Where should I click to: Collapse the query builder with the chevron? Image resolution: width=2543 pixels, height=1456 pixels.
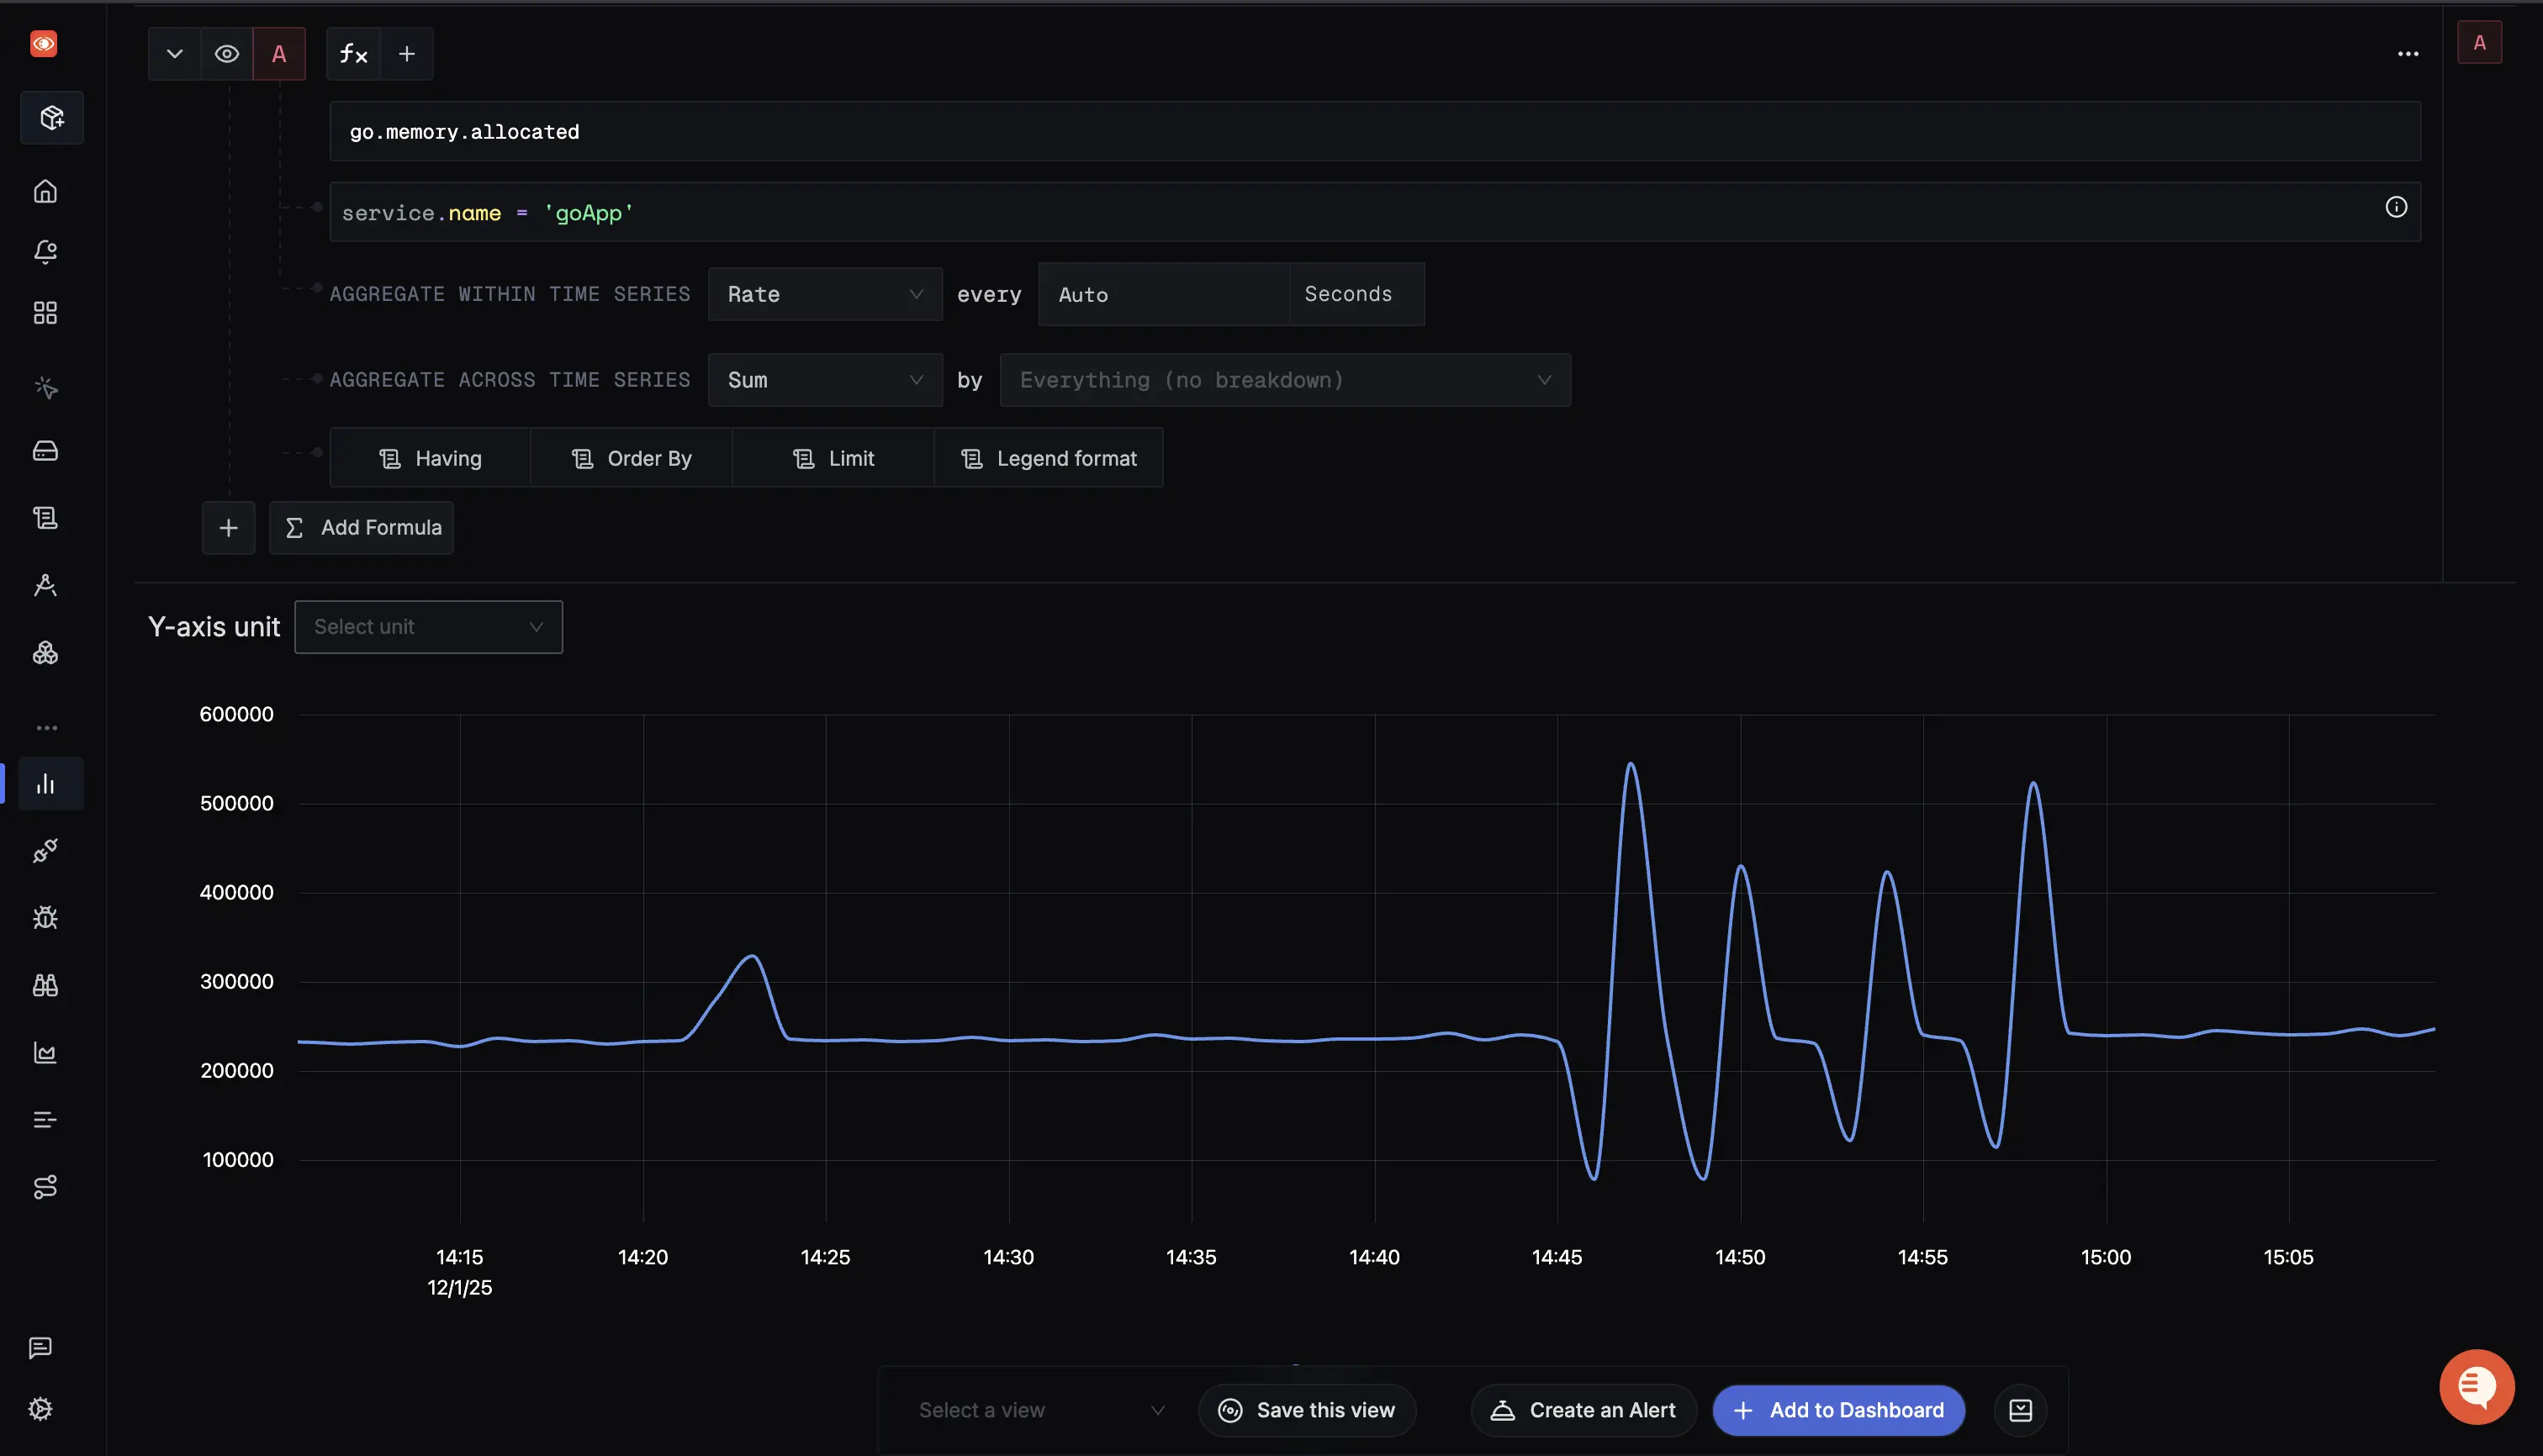174,53
